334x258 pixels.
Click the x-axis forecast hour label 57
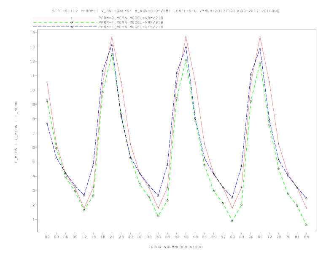223,237
